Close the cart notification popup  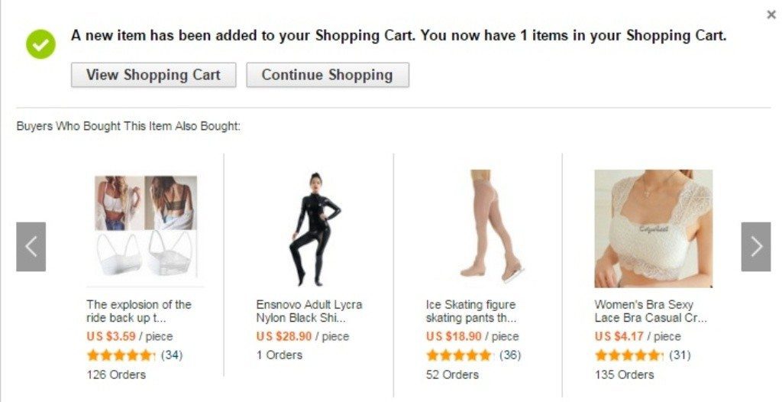pyautogui.click(x=771, y=15)
